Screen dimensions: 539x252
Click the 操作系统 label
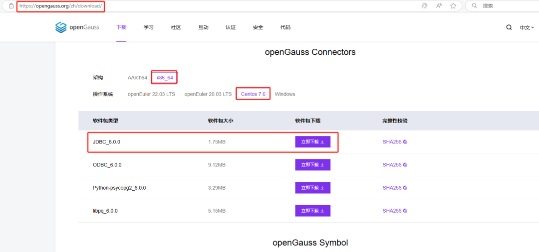pos(103,94)
